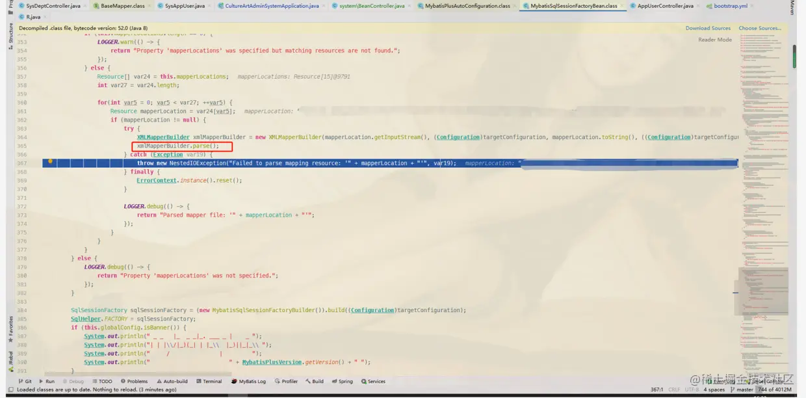Viewport: 806px width, 398px height.
Task: Open the UTF-8 encoding selector
Action: 691,390
